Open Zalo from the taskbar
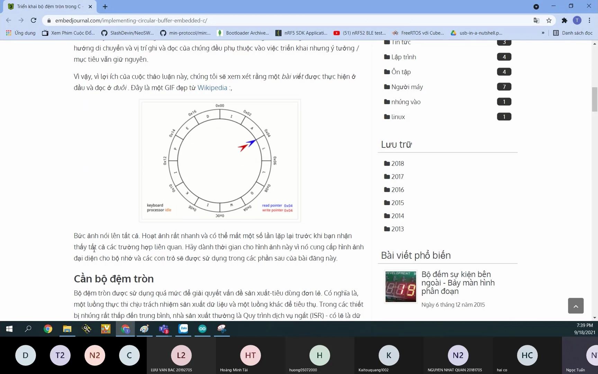The height and width of the screenshot is (374, 598). click(x=183, y=329)
